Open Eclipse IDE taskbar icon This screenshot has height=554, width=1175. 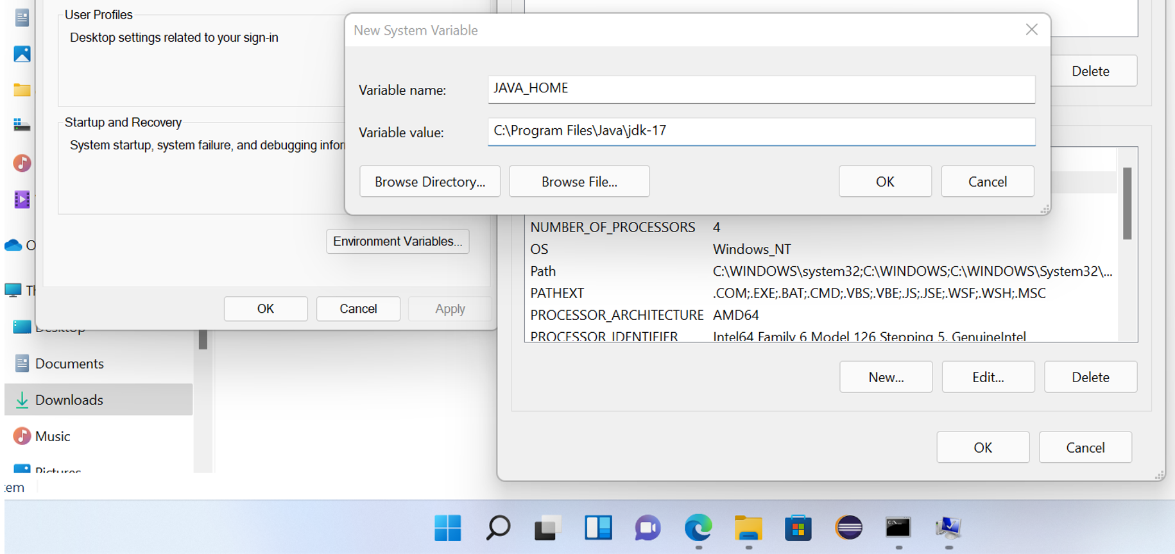point(848,528)
